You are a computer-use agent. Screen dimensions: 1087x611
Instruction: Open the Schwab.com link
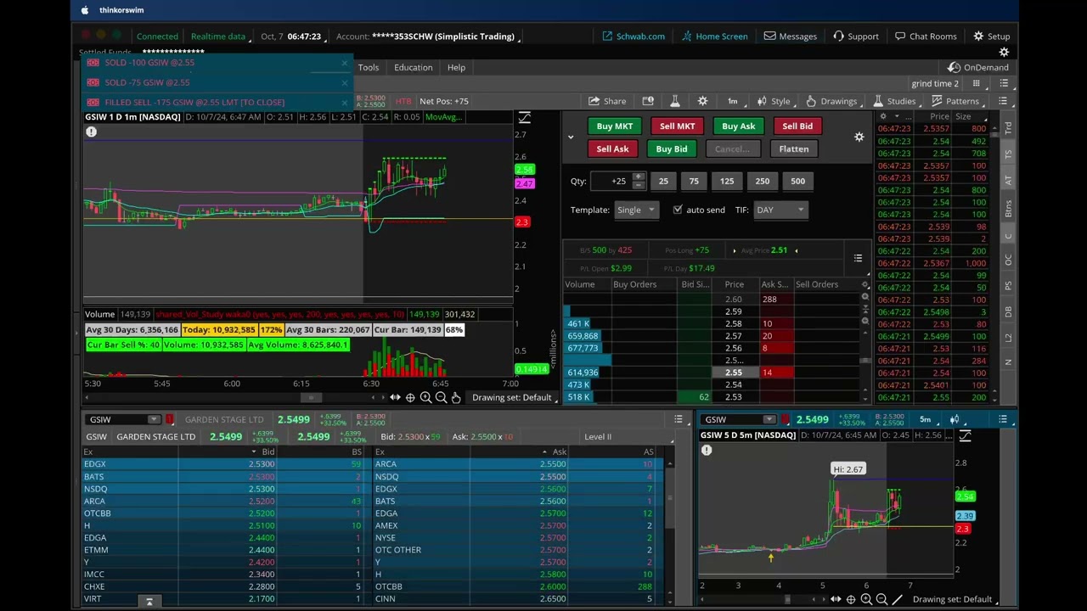tap(634, 36)
